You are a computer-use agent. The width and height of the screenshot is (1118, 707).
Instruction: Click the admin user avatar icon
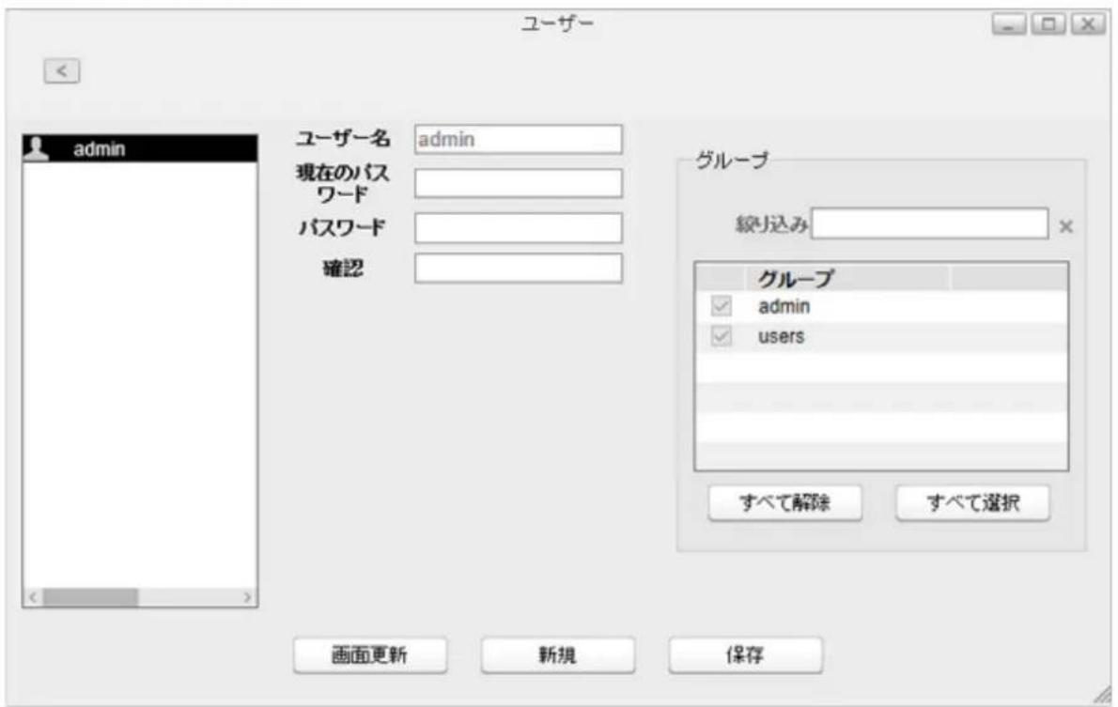click(37, 148)
